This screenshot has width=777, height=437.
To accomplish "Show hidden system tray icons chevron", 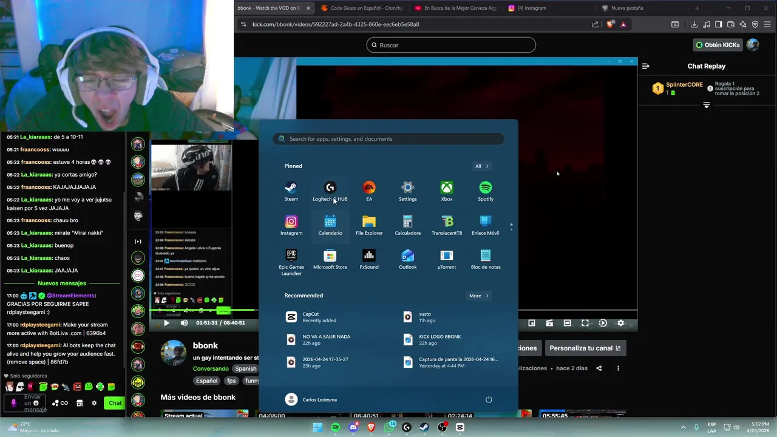I will (x=684, y=427).
